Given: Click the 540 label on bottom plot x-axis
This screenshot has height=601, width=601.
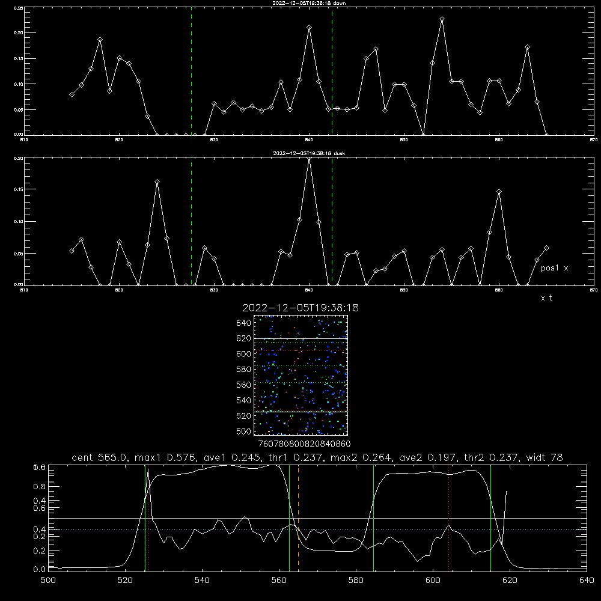Looking at the screenshot, I should coord(202,581).
